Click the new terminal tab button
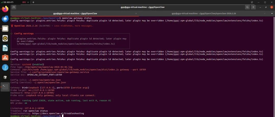 (x=14, y=7)
